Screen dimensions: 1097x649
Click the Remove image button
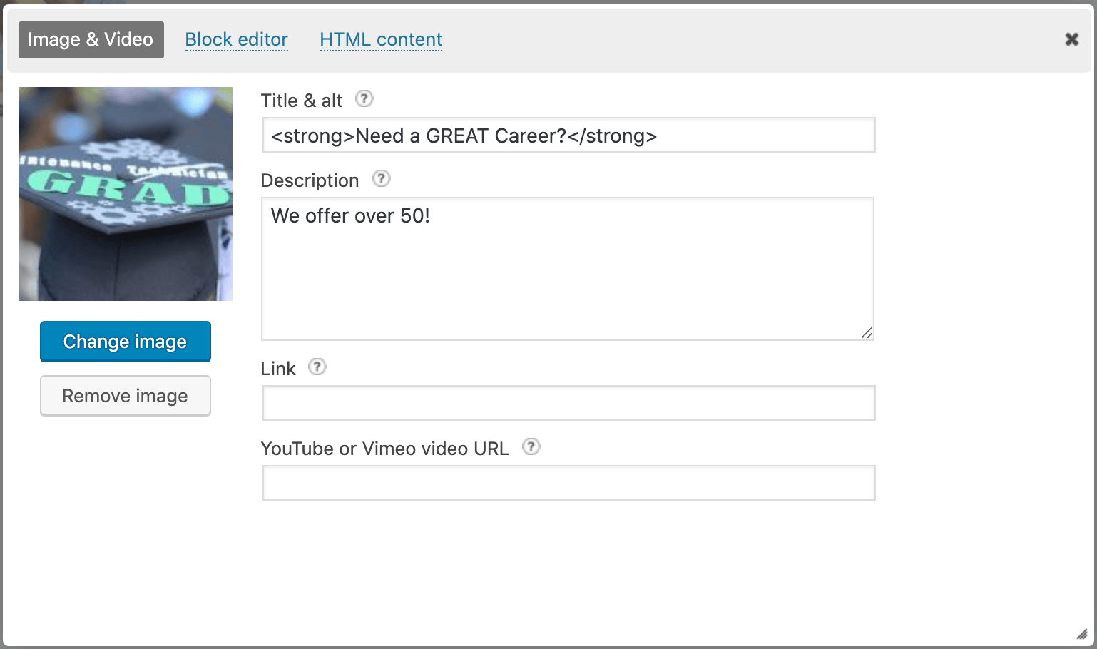(x=126, y=396)
